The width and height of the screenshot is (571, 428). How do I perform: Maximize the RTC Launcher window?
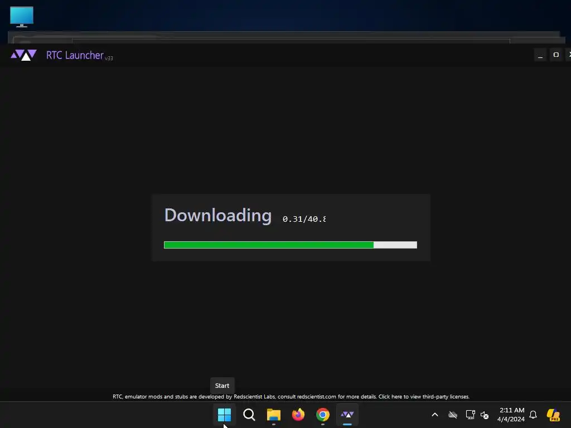point(556,55)
